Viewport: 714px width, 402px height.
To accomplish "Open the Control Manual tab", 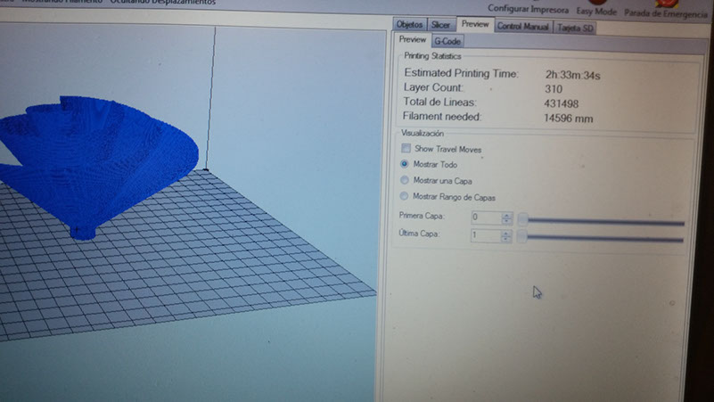I will tap(522, 27).
